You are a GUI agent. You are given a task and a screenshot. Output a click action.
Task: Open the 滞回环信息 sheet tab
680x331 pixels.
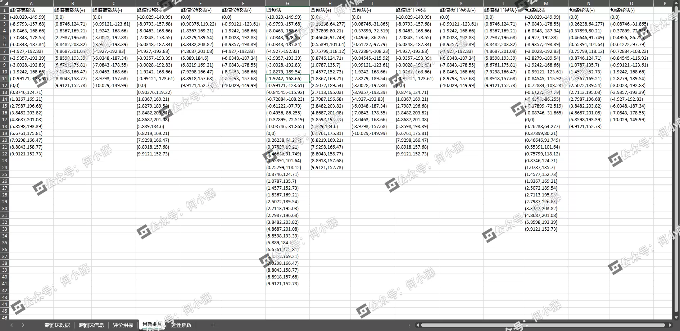91,325
